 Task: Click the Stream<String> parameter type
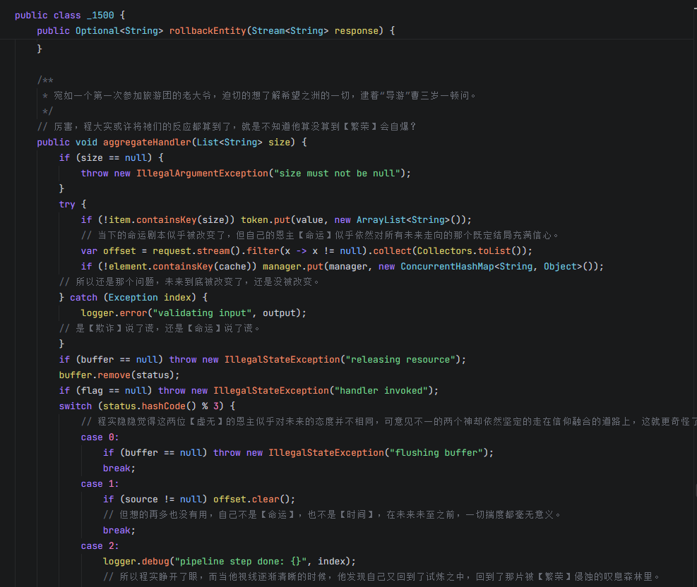click(290, 30)
